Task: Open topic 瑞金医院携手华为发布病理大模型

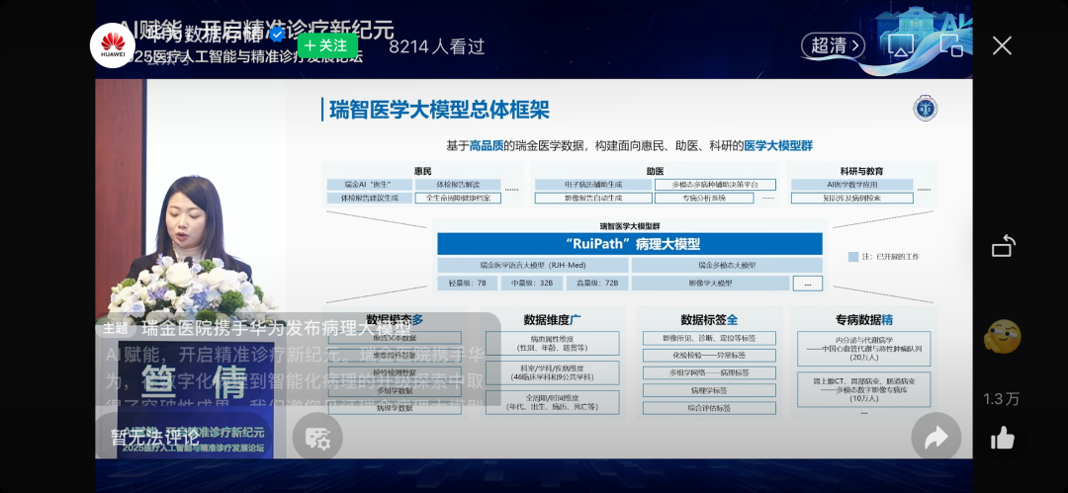Action: pyautogui.click(x=276, y=329)
